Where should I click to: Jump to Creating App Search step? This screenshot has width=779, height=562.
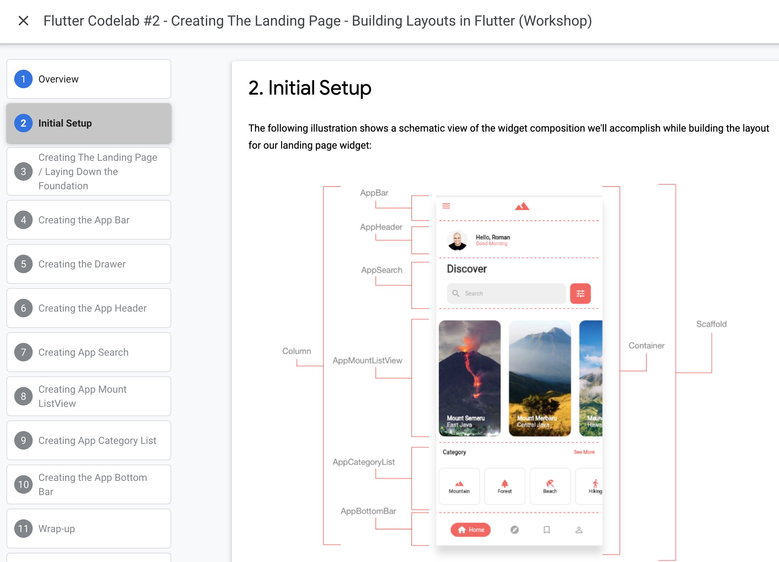[89, 352]
